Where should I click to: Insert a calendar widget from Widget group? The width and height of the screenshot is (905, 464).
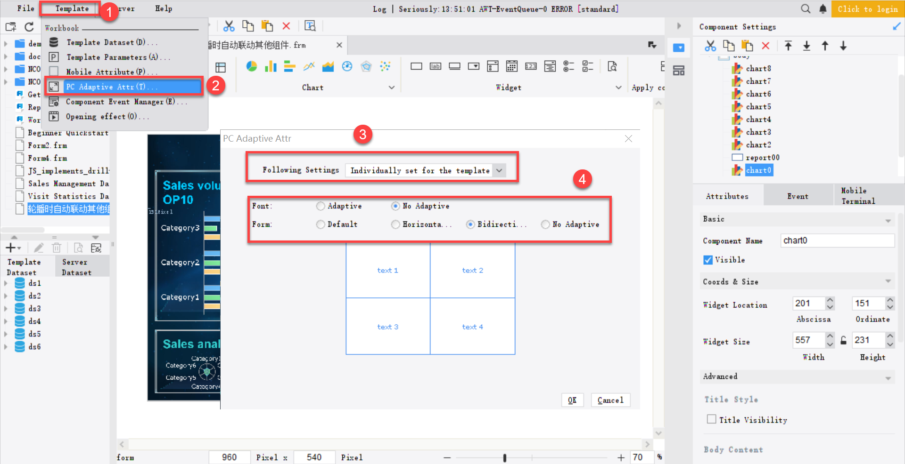[511, 66]
